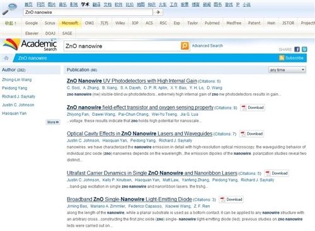This screenshot has width=315, height=231.
Task: Click the home icon beside ZnO nanowire
Action: coord(6,58)
